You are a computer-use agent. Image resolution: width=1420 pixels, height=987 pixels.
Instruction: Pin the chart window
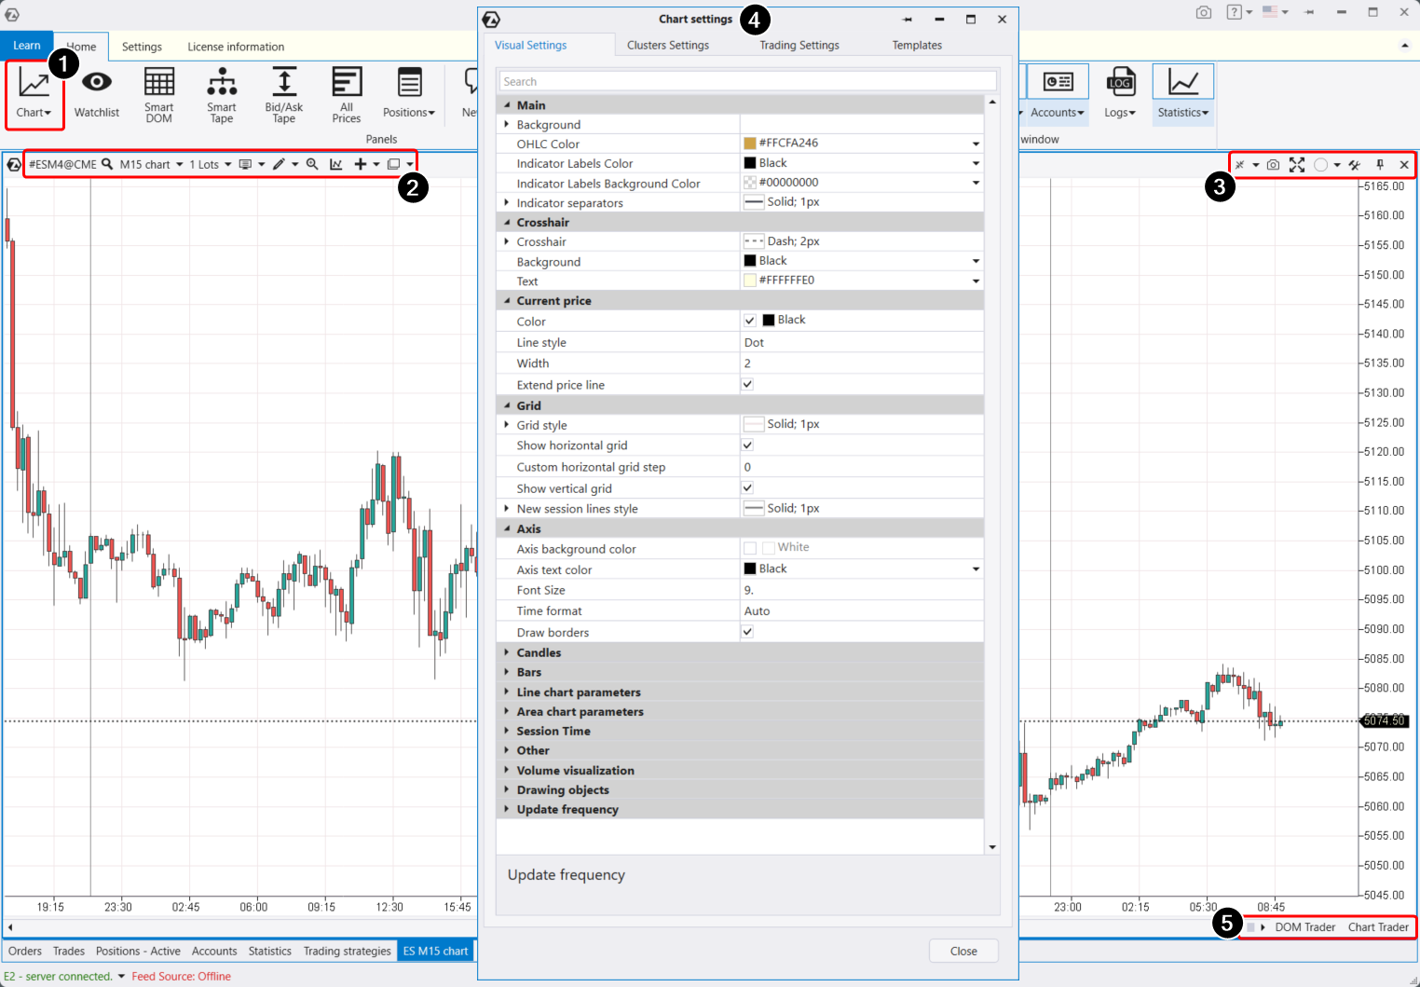pyautogui.click(x=1380, y=165)
